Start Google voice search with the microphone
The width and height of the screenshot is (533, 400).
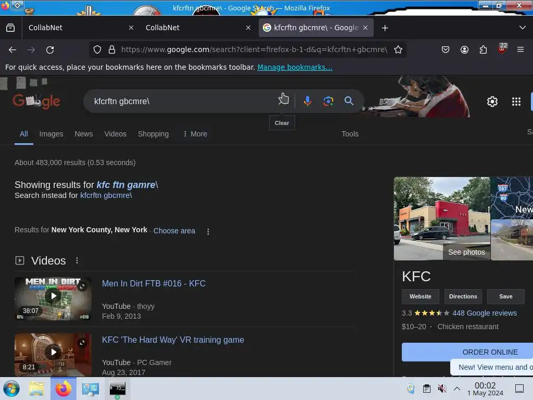pyautogui.click(x=307, y=101)
